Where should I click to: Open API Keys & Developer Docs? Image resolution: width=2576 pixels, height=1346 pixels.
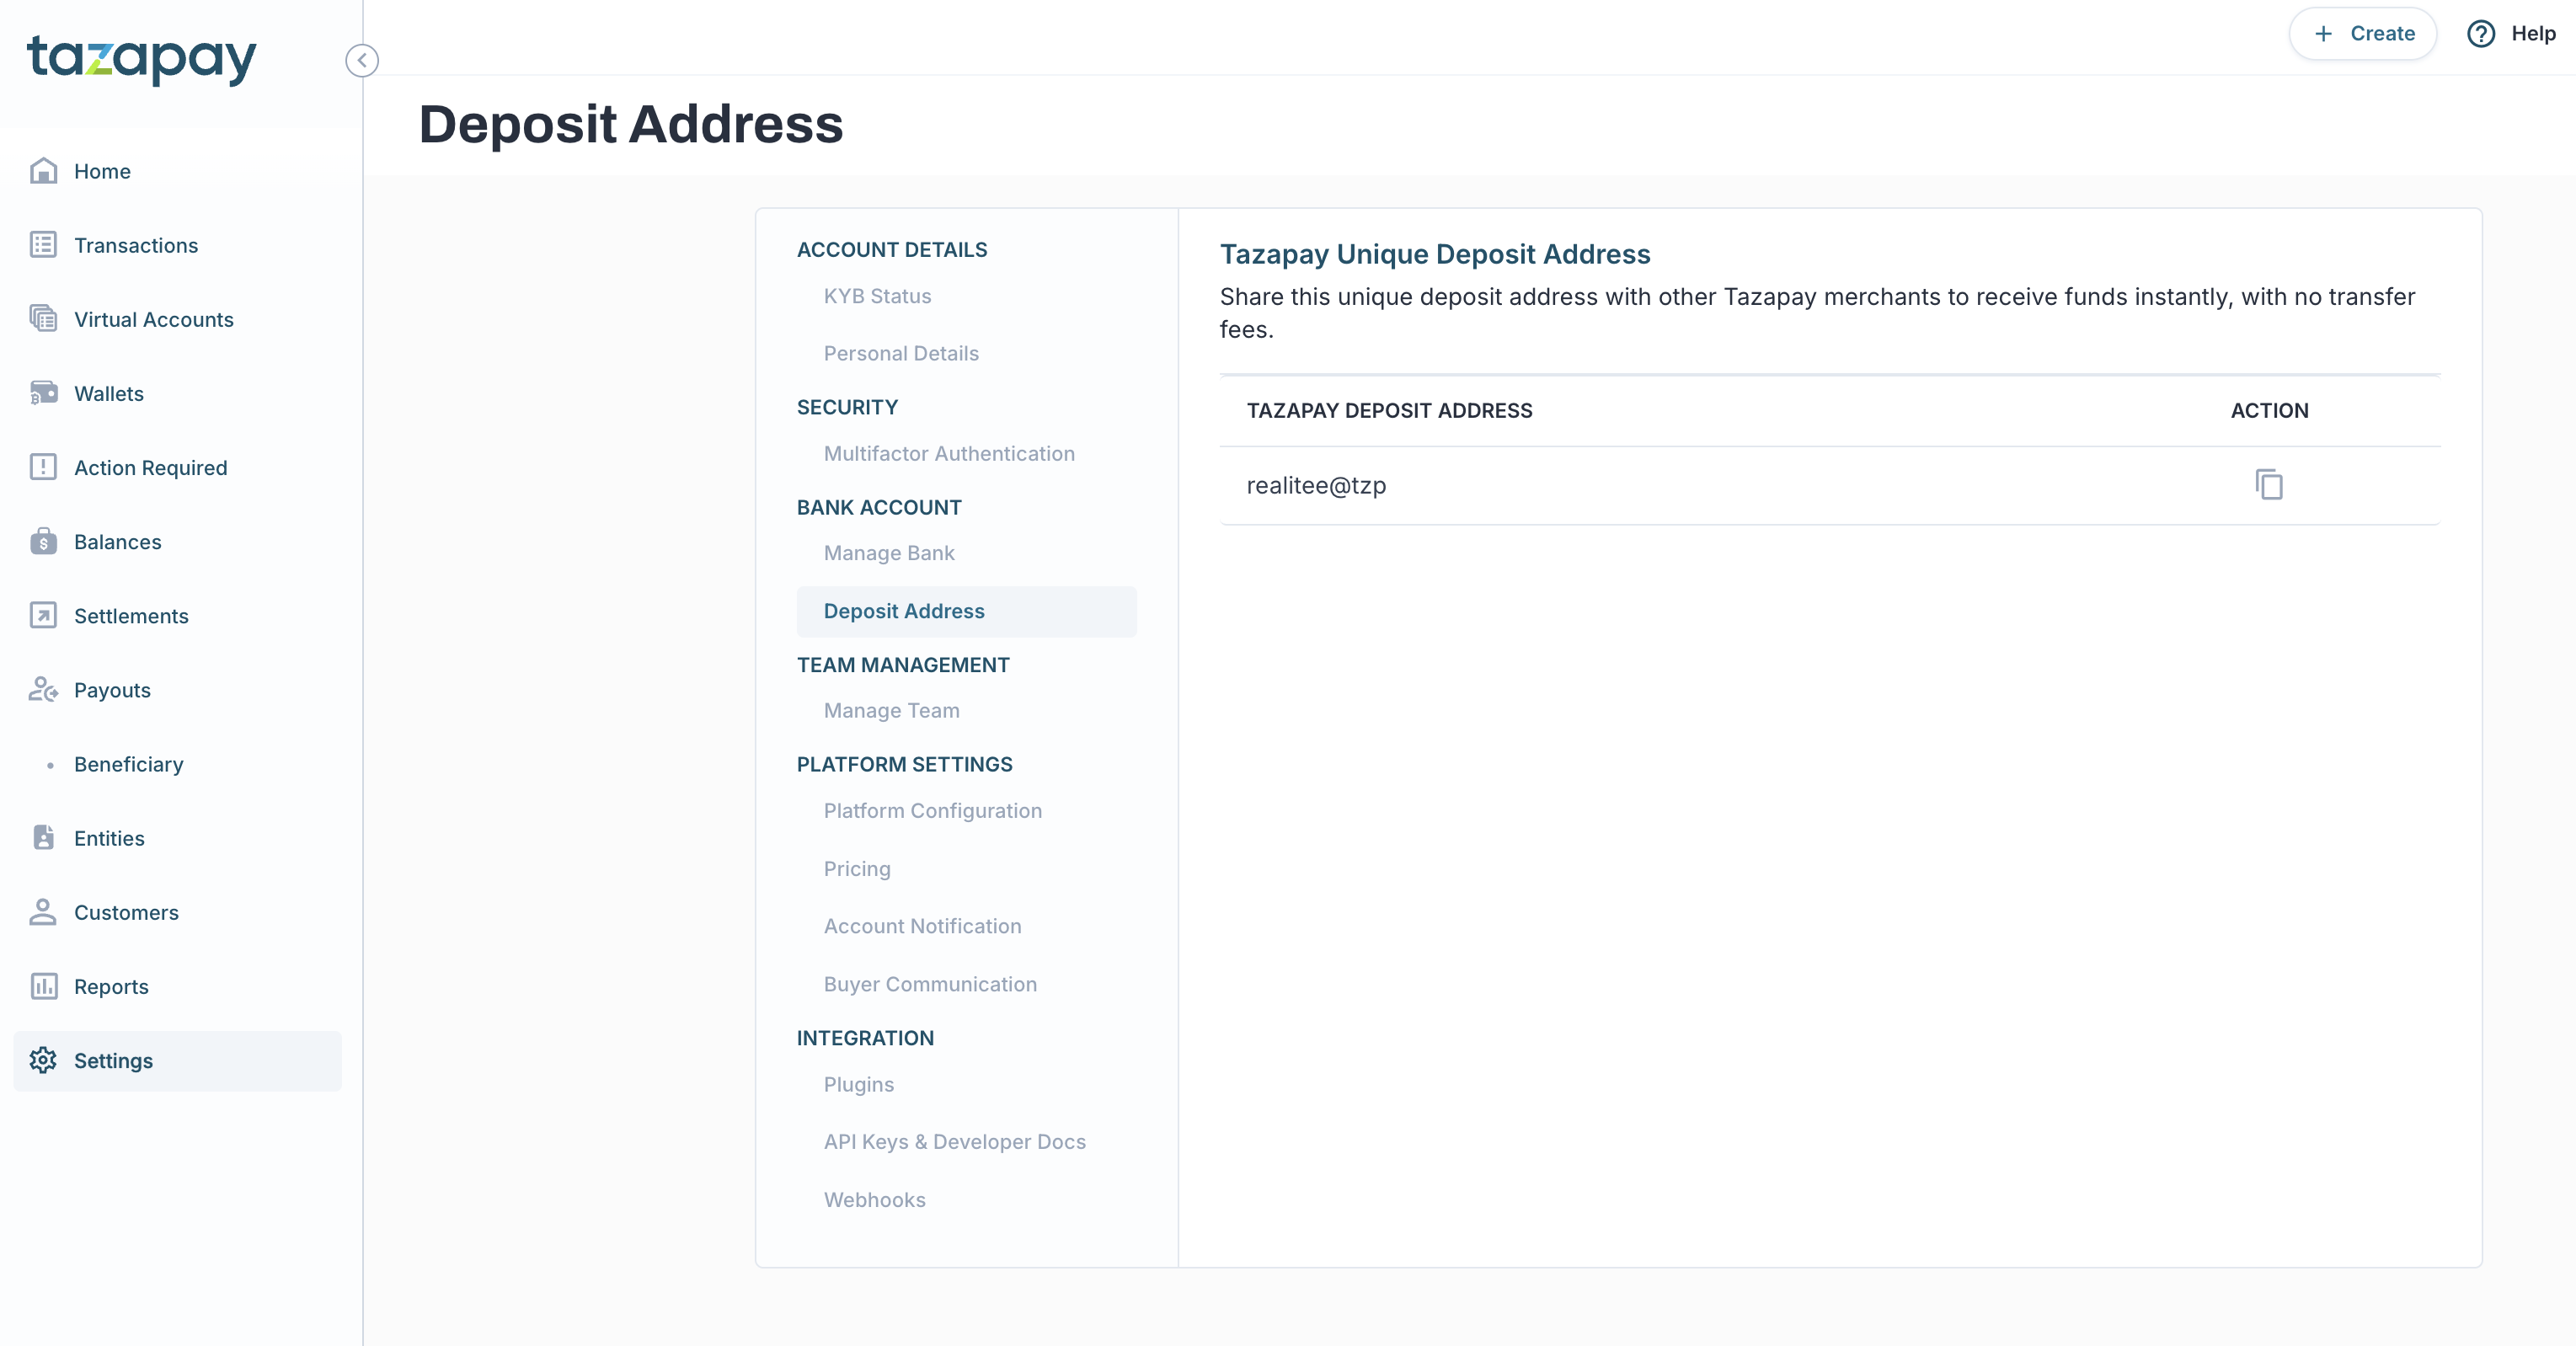pos(954,1141)
